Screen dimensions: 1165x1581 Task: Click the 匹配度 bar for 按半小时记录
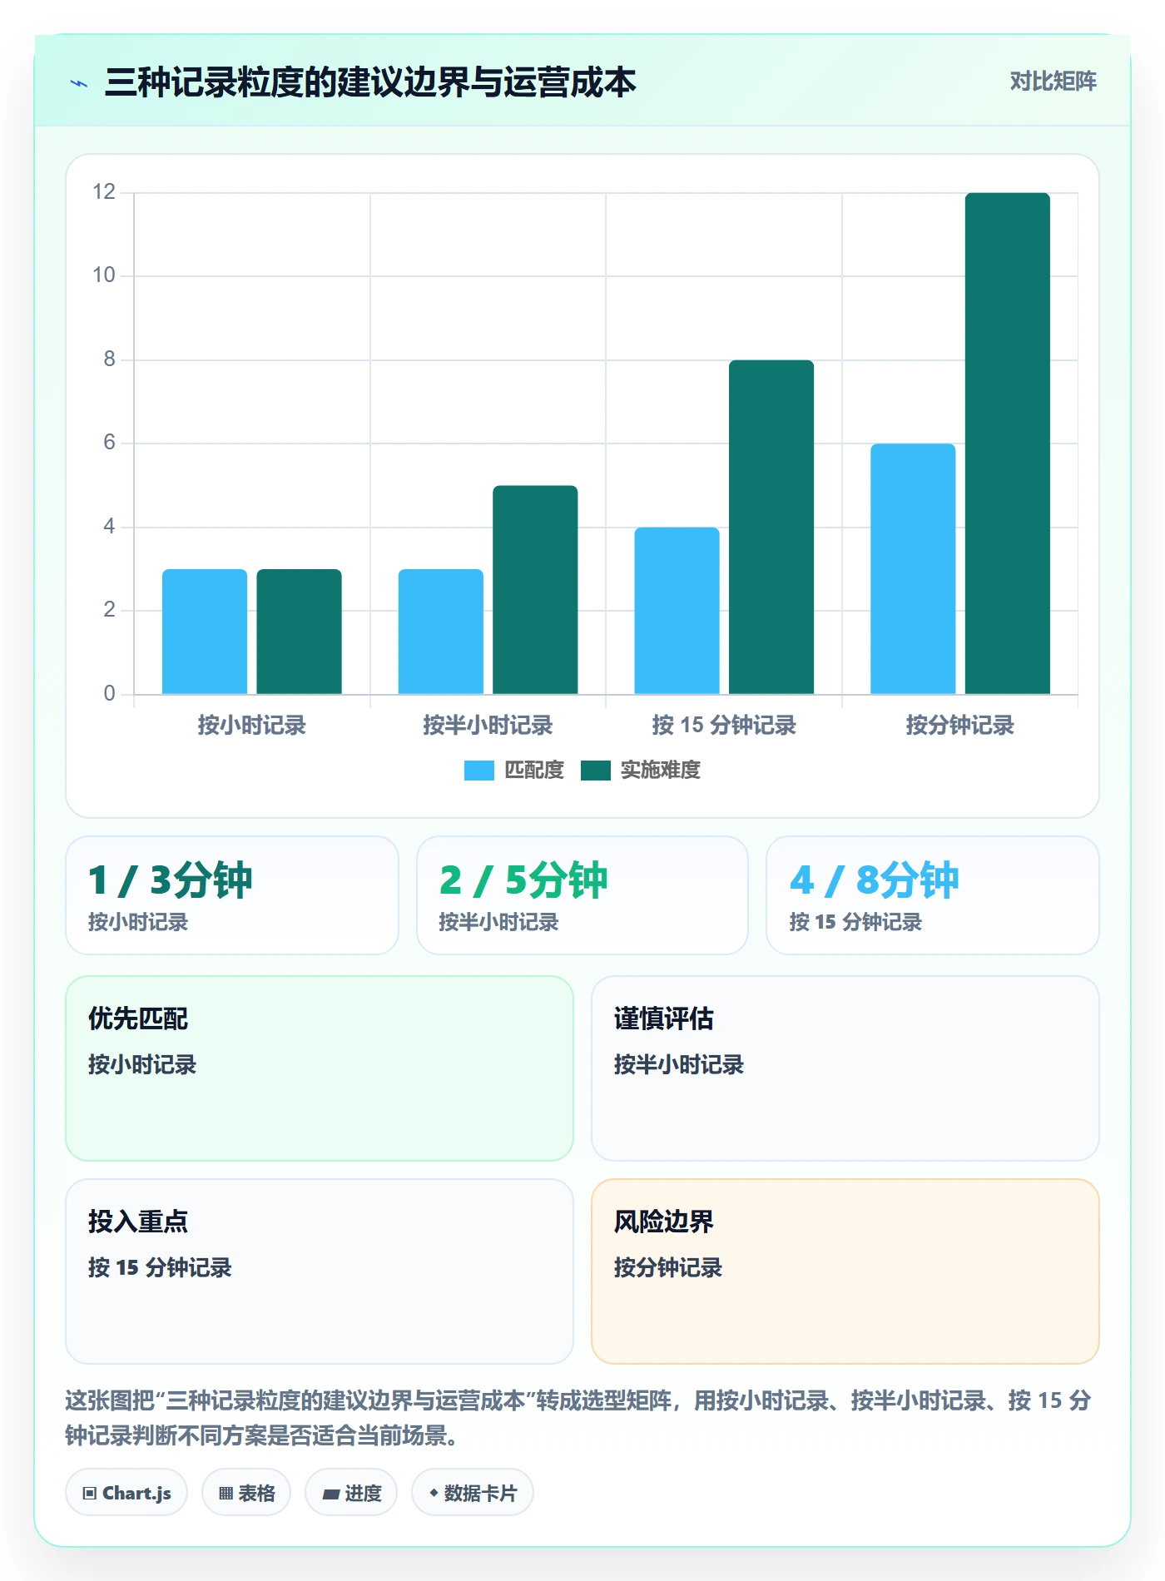(440, 632)
